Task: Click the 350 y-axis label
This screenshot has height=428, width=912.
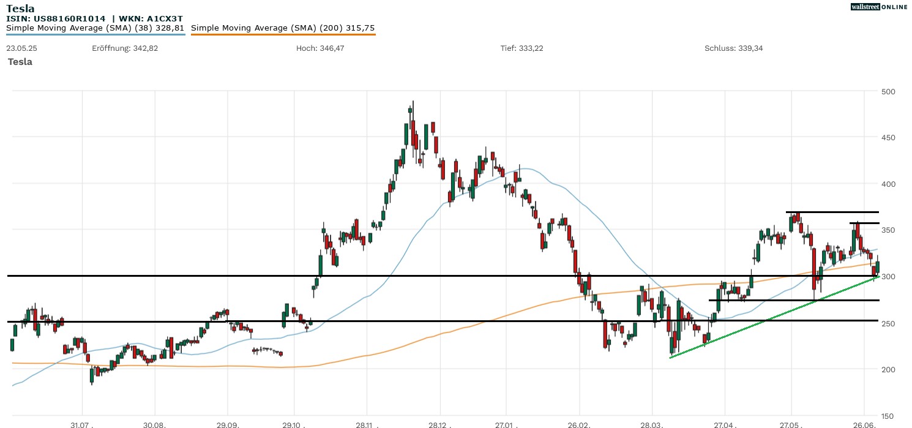Action: pos(888,230)
